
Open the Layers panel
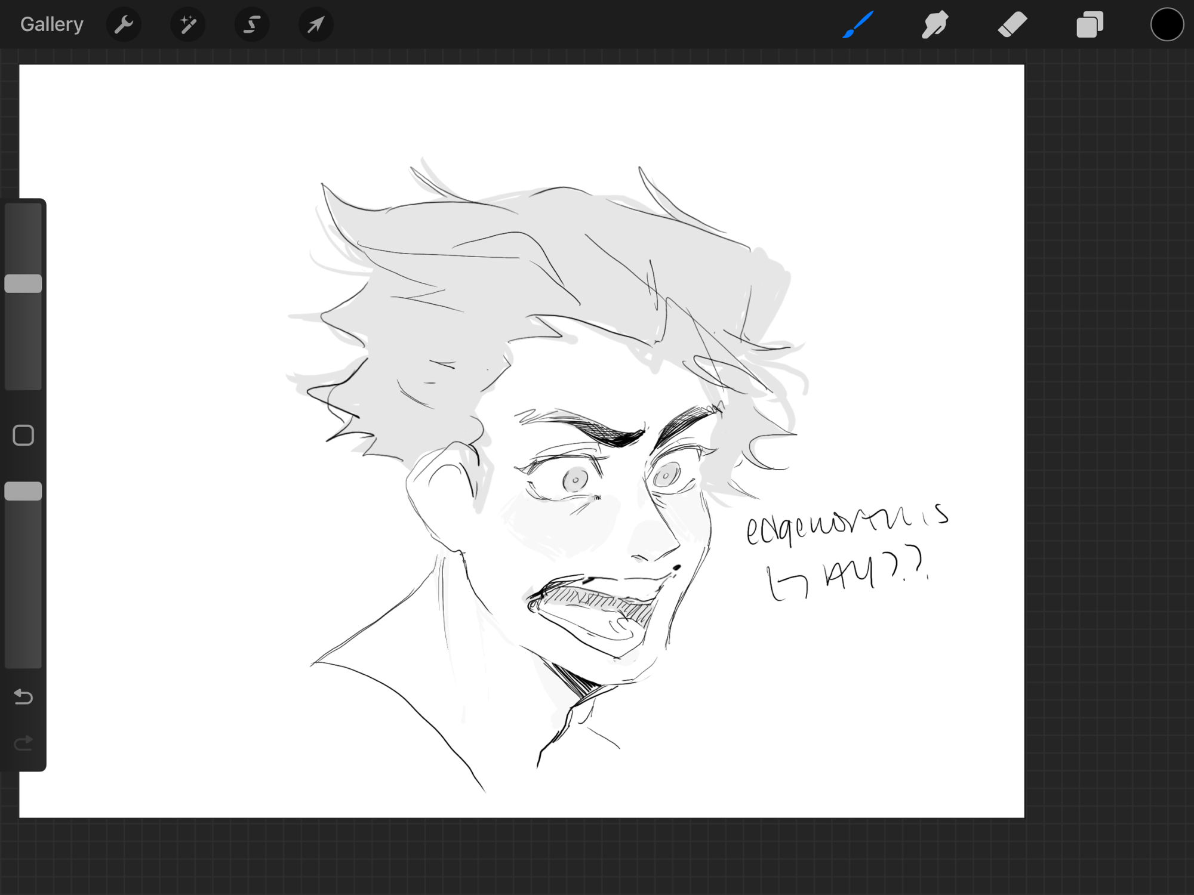coord(1090,25)
